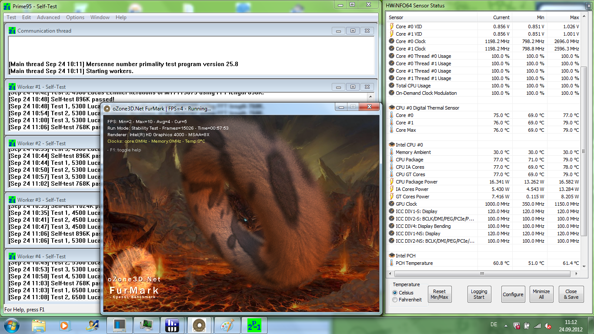Screen dimensions: 594x334
Task: Open the Options menu in Prime95
Action: [75, 17]
